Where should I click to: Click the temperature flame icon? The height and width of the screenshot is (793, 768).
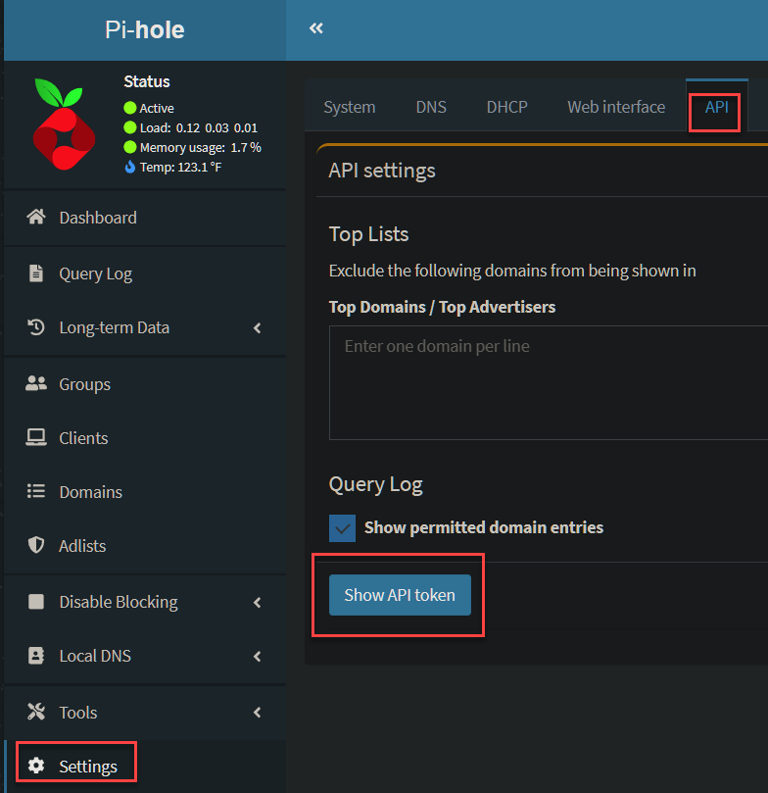pyautogui.click(x=130, y=167)
